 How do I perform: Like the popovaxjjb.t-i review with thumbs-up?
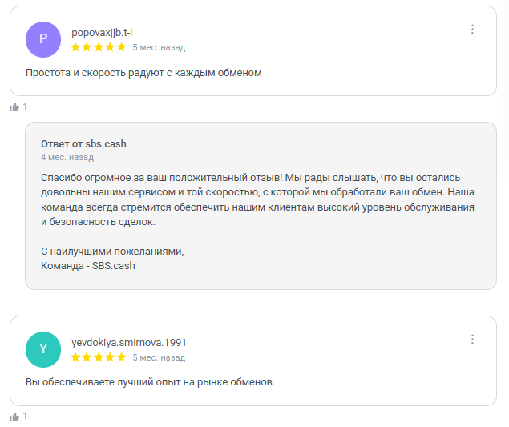pyautogui.click(x=14, y=107)
